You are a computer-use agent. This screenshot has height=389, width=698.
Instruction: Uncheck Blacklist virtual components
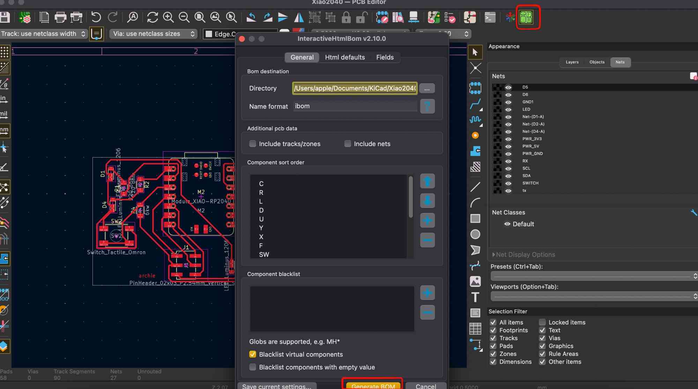pos(253,354)
